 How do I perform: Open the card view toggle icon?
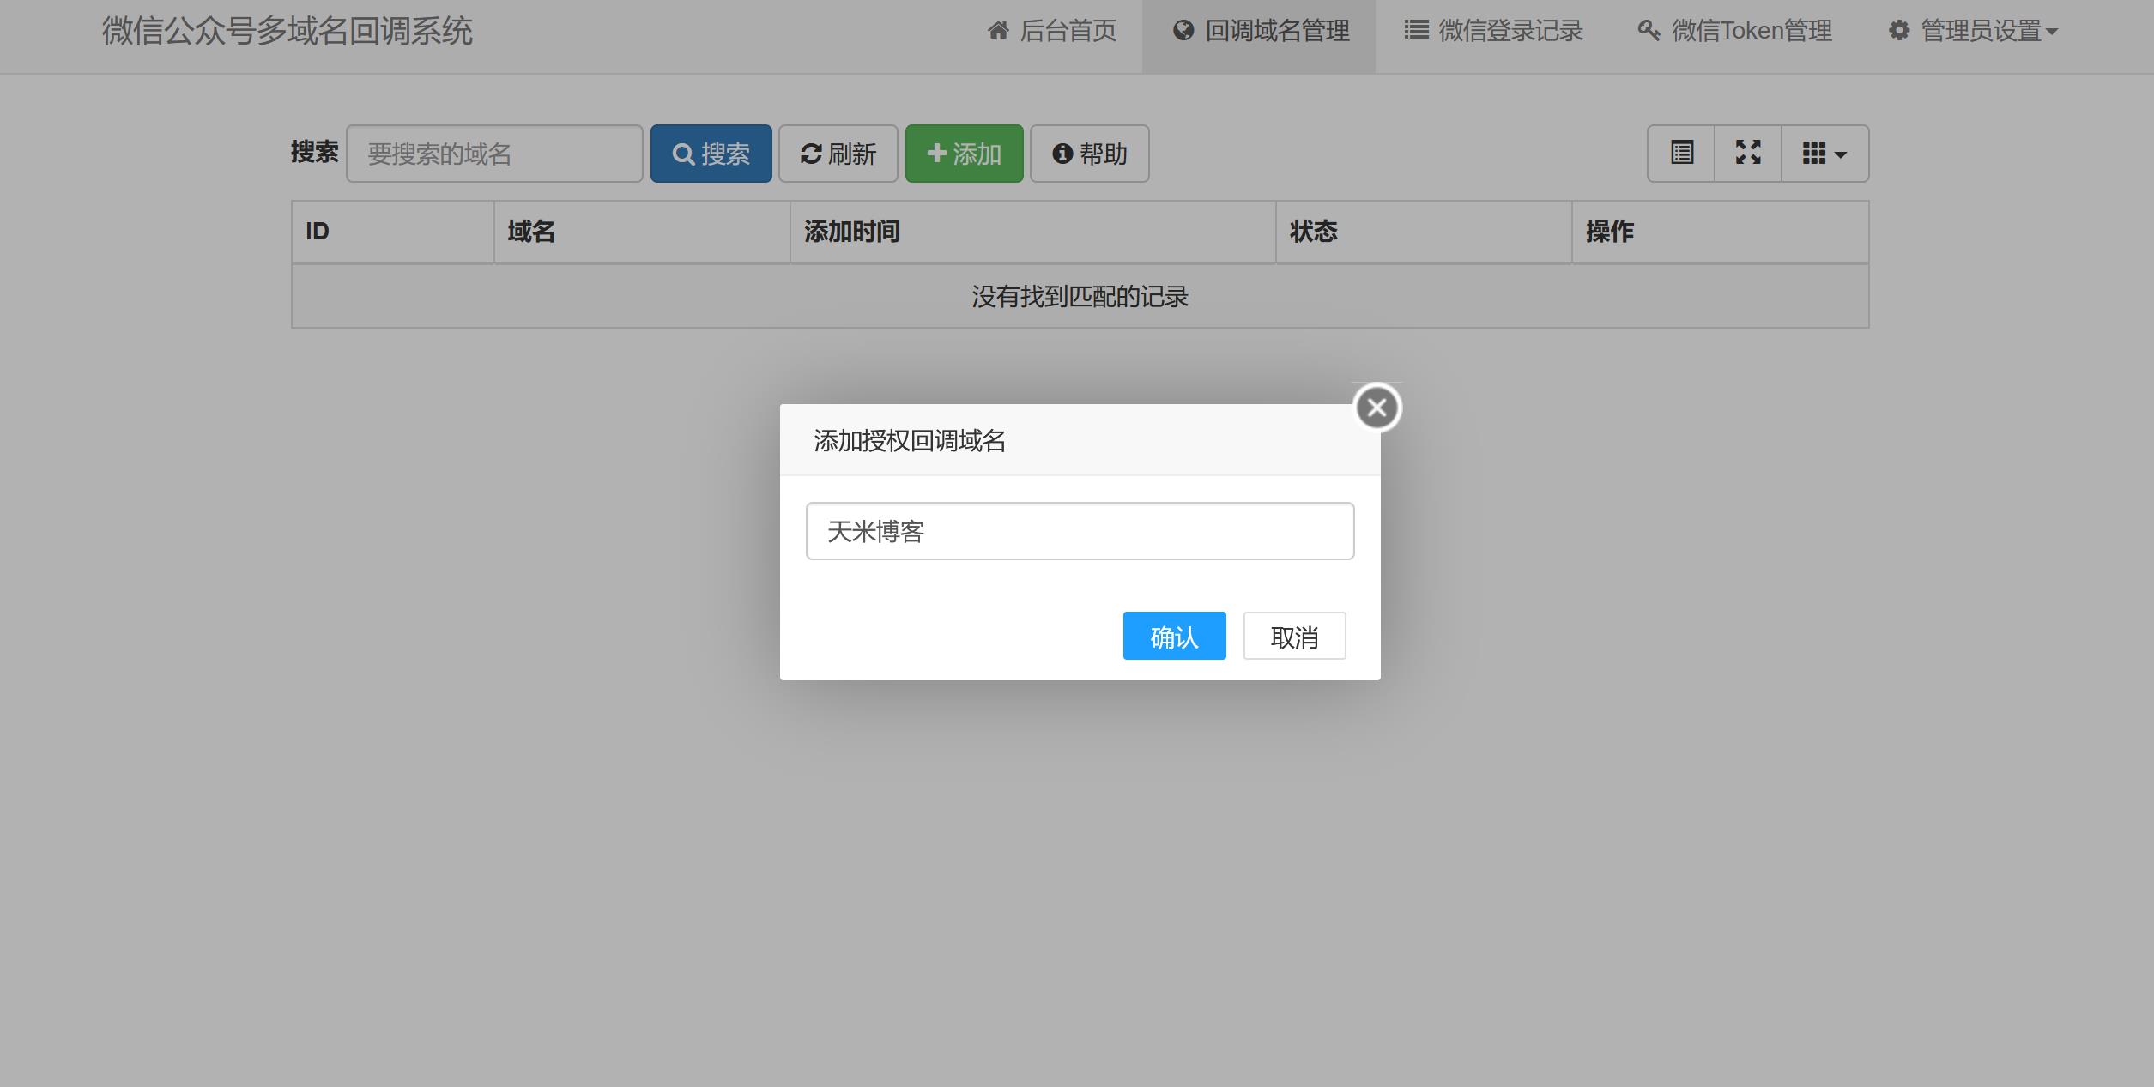[1680, 153]
